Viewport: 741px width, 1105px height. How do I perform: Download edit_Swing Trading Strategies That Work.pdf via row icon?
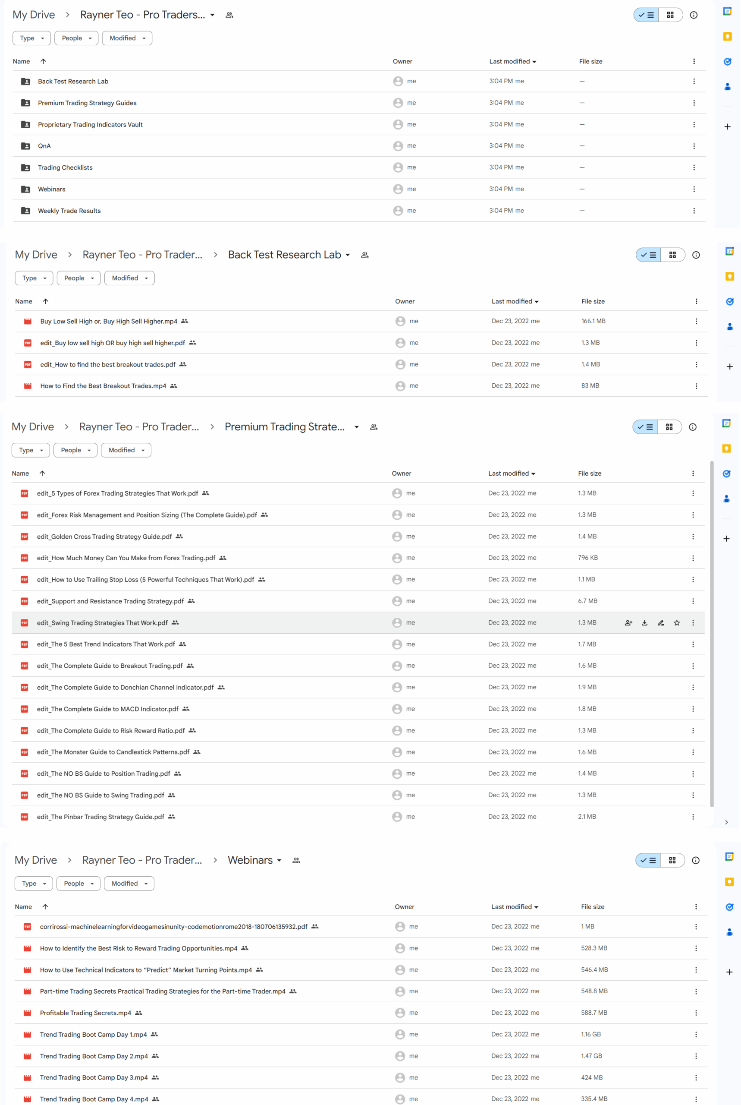(644, 623)
